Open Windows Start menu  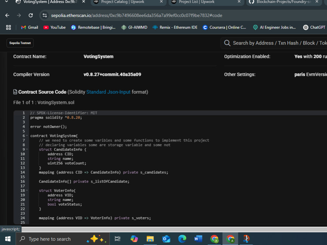tap(8, 239)
